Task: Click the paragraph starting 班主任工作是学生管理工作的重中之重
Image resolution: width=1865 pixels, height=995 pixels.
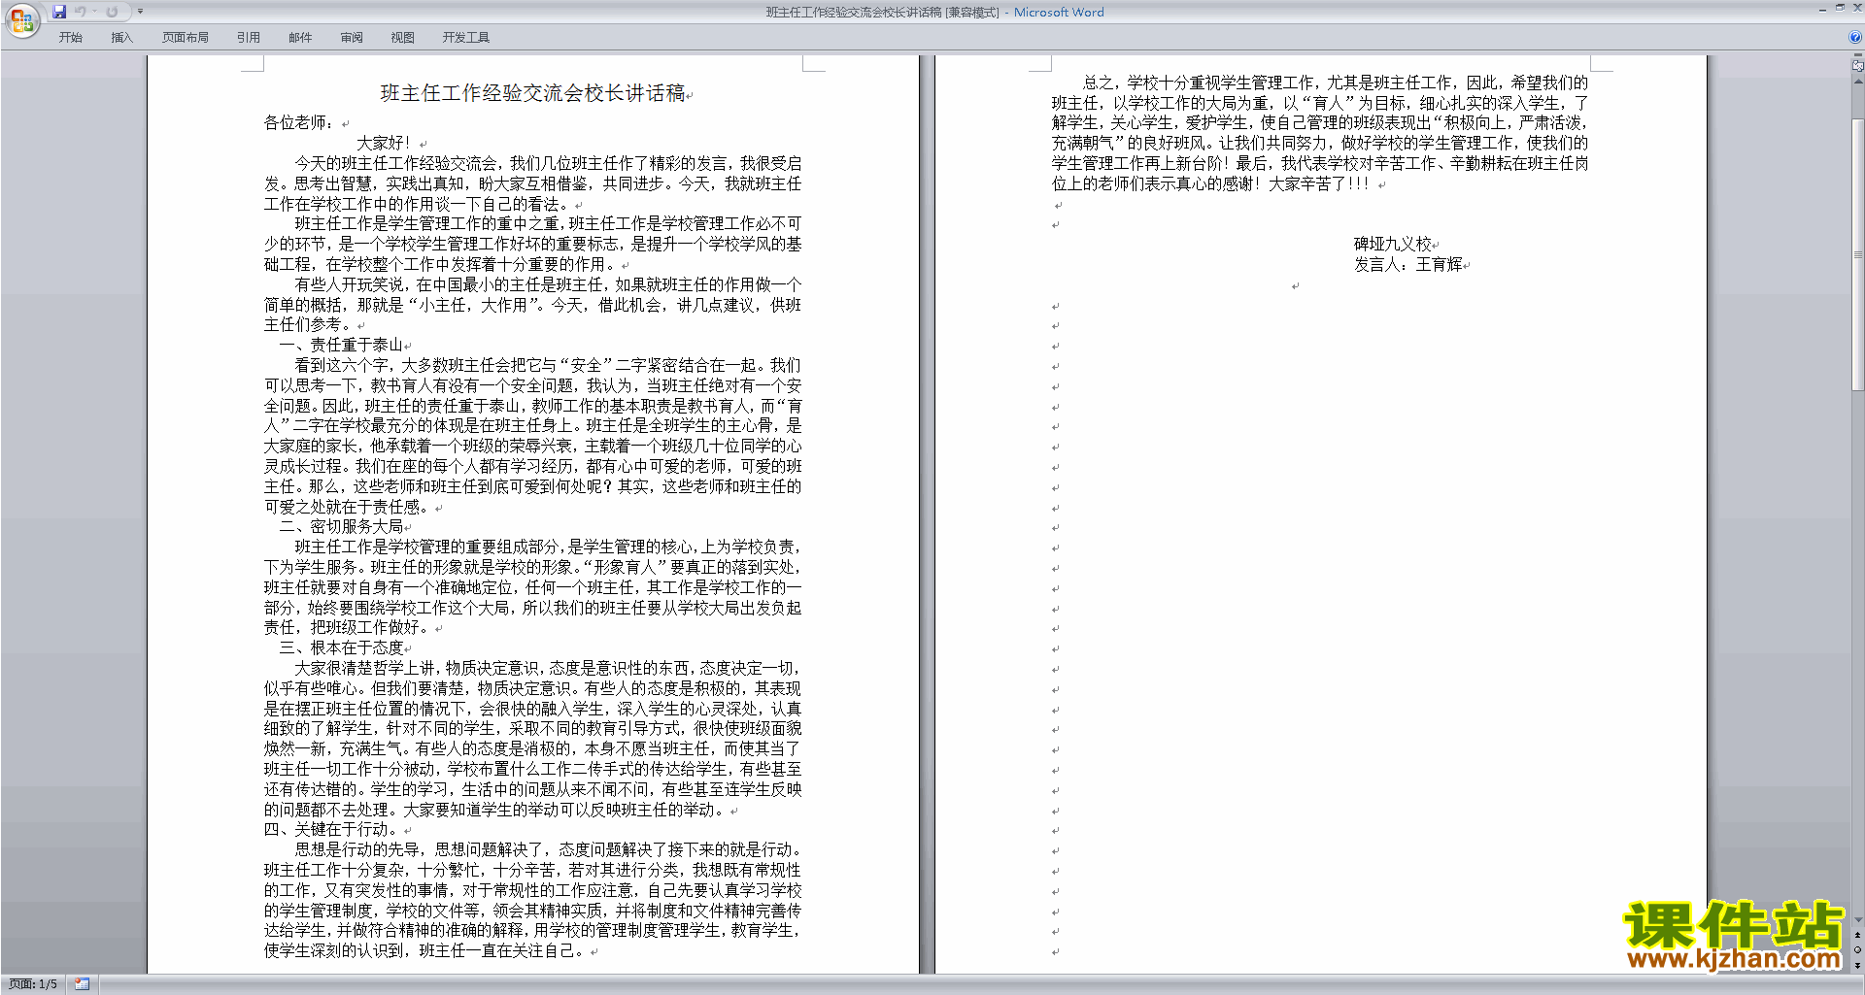Action: (x=532, y=244)
